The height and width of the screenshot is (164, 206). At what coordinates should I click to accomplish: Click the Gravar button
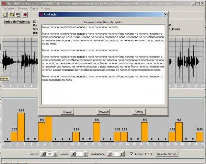coord(67,112)
